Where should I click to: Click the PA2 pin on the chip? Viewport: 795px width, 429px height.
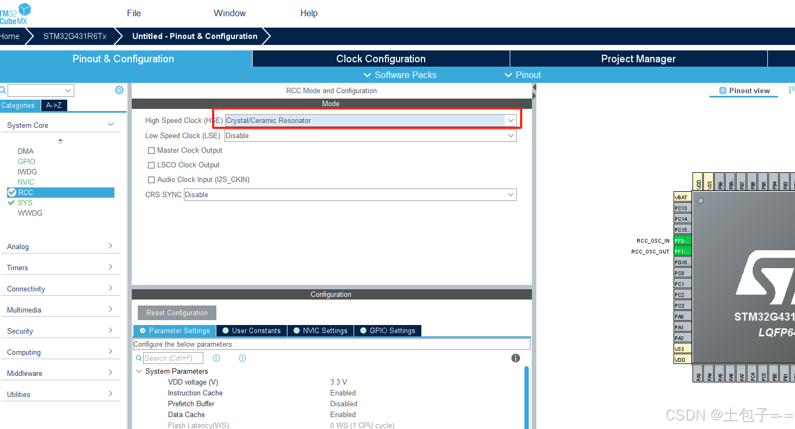tap(682, 338)
